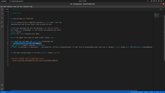Change encoding via UTF-8 status item
Viewport: 165px width, 93px height.
pyautogui.click(x=151, y=92)
